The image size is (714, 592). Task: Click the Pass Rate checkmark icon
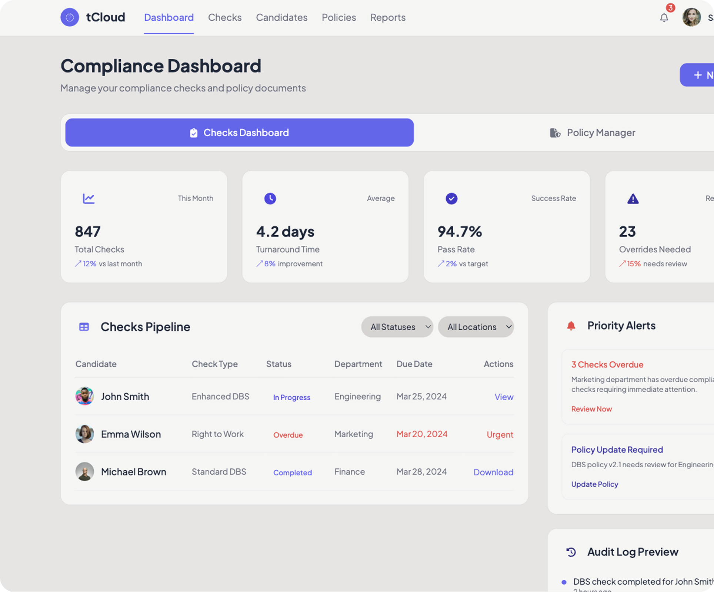451,199
